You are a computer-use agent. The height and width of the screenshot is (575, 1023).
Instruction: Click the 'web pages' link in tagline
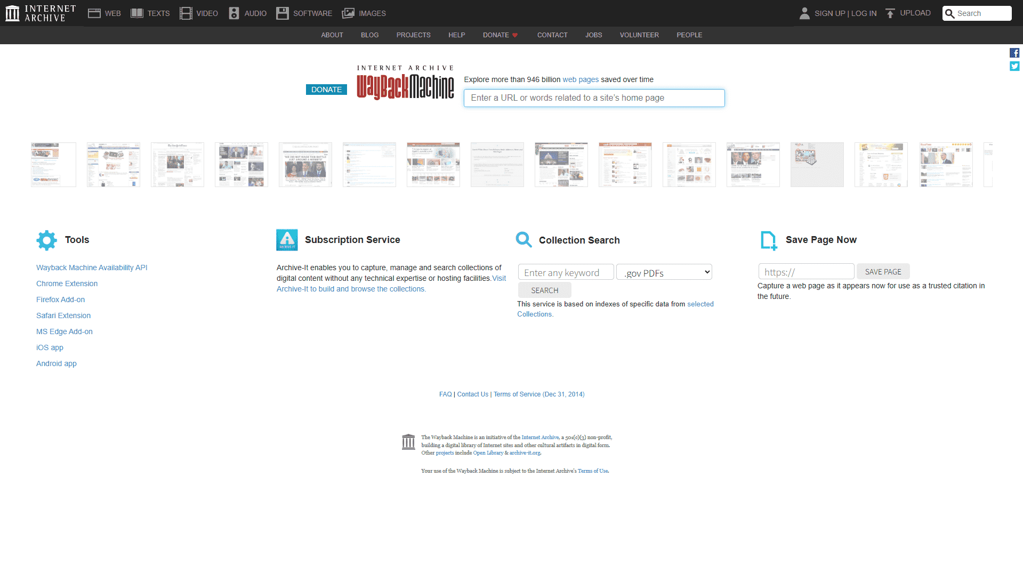click(581, 79)
